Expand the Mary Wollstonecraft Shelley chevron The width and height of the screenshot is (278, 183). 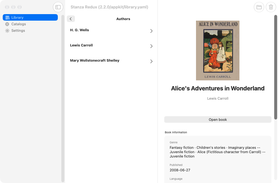(151, 61)
